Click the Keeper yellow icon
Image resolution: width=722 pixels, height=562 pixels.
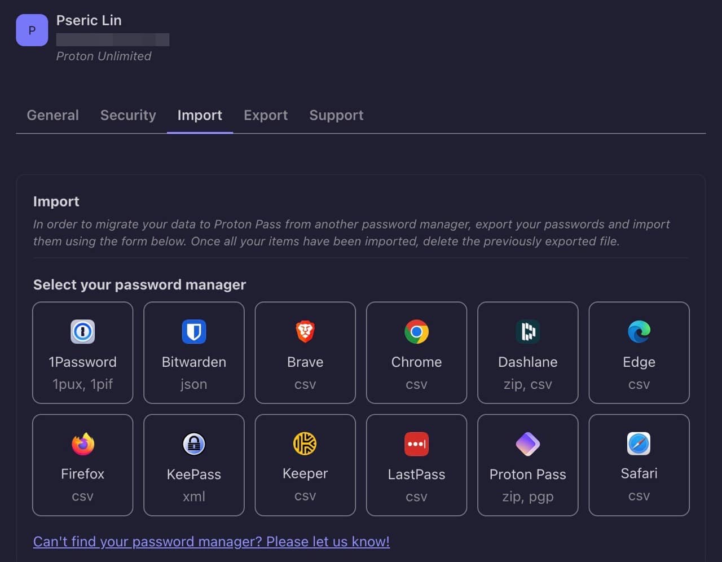pyautogui.click(x=305, y=444)
